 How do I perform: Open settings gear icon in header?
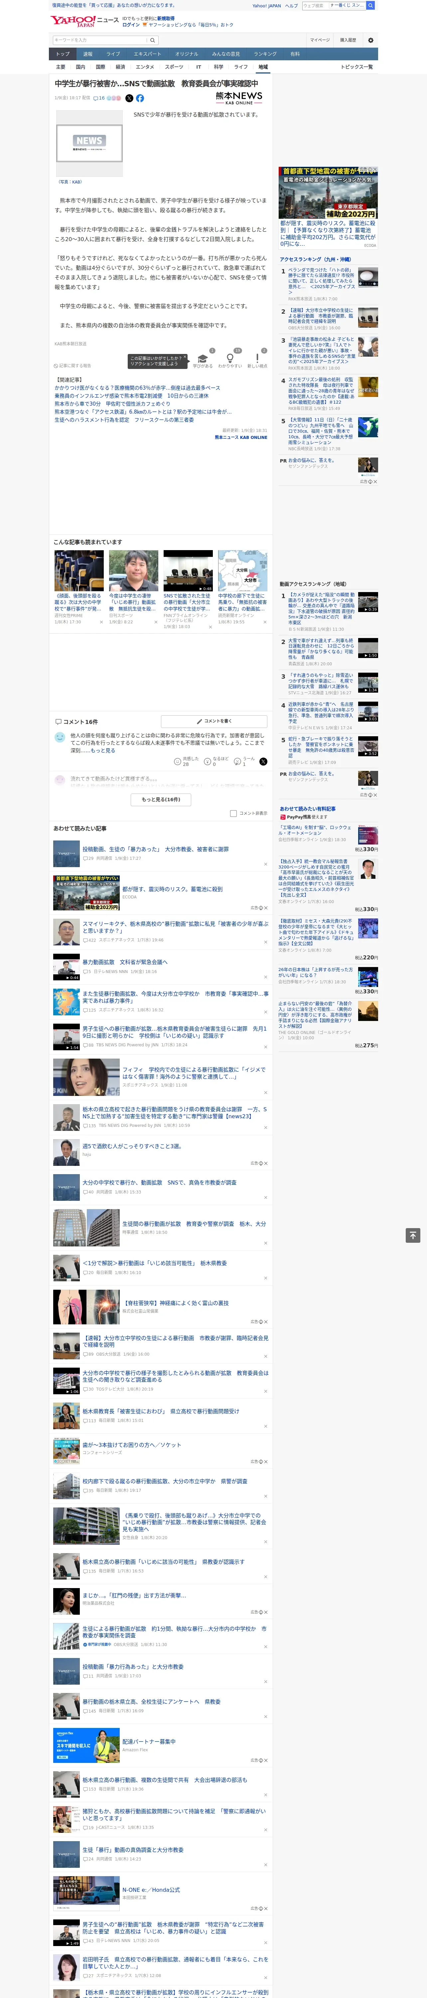click(x=370, y=40)
